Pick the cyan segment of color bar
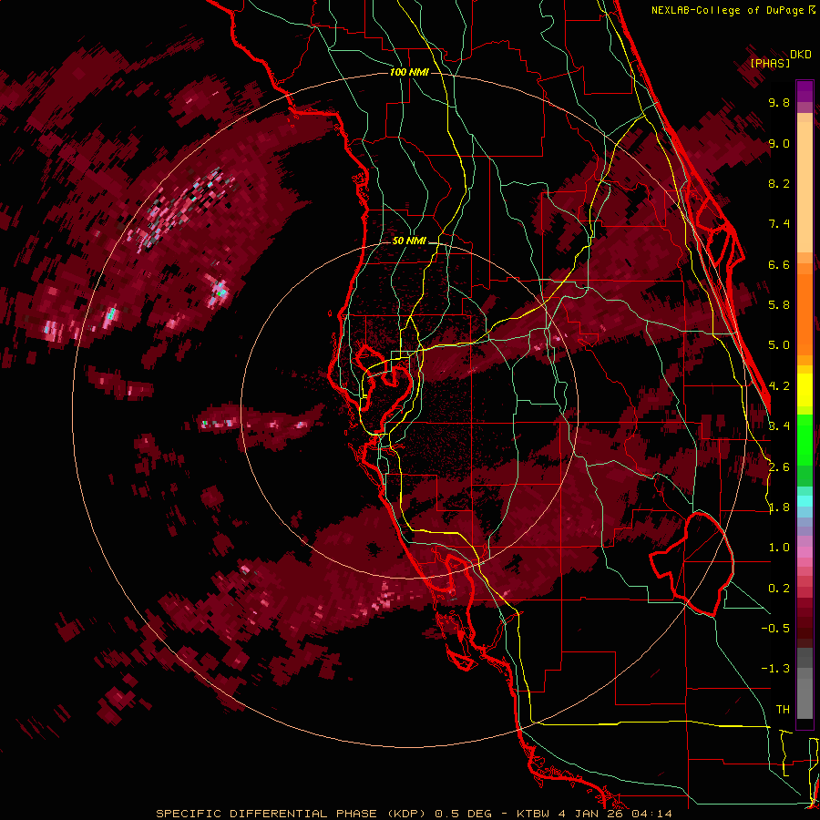 pyautogui.click(x=805, y=500)
